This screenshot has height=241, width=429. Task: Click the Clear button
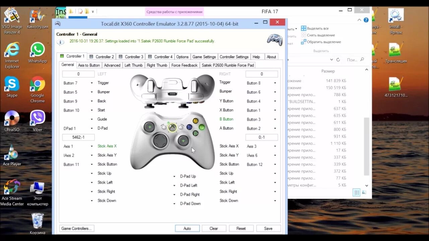tap(214, 228)
